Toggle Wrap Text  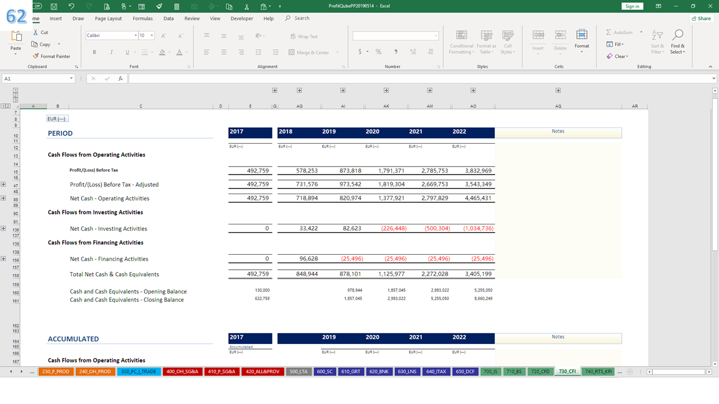pyautogui.click(x=304, y=36)
